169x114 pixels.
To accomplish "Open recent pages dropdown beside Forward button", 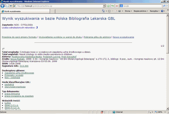I will point(11,6).
